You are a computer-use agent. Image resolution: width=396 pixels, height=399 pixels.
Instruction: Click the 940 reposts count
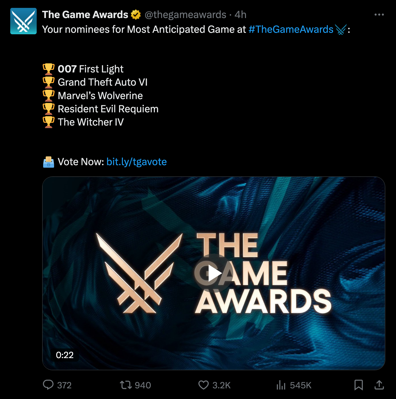tap(143, 385)
